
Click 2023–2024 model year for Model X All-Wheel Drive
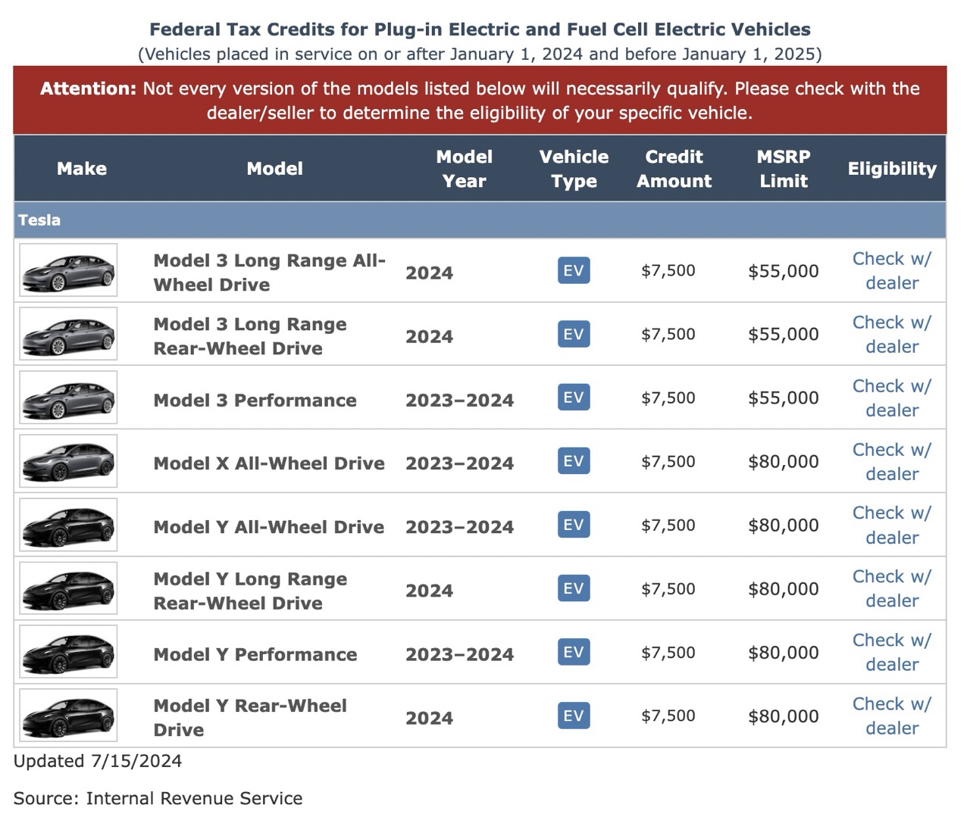[x=459, y=463]
